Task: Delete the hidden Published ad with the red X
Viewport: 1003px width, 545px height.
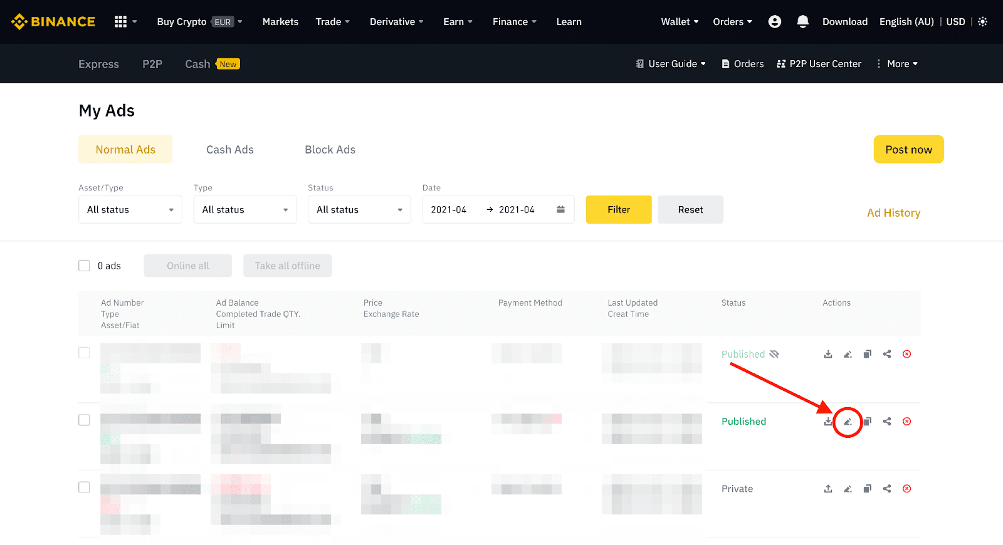Action: coord(906,354)
